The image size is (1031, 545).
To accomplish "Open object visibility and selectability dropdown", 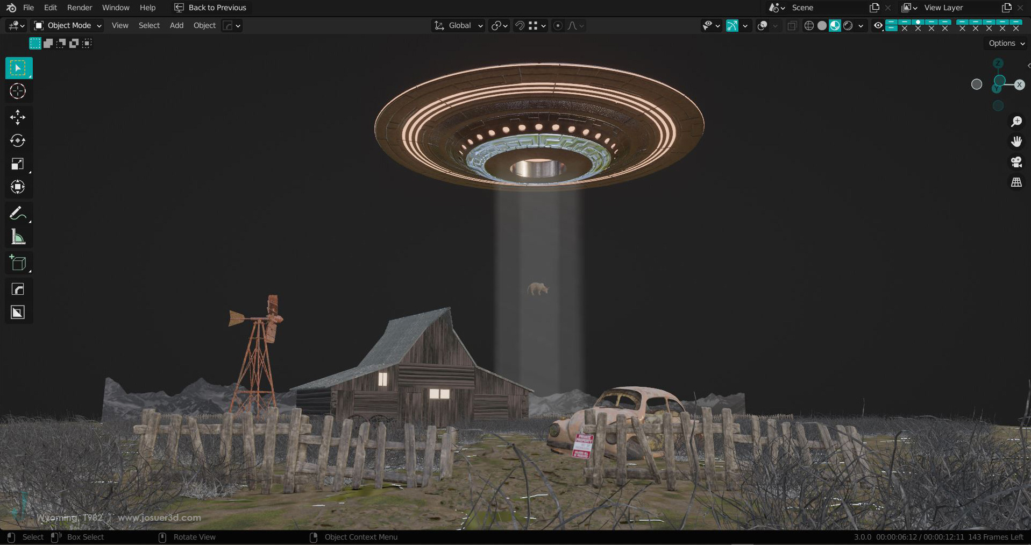I will [x=711, y=25].
